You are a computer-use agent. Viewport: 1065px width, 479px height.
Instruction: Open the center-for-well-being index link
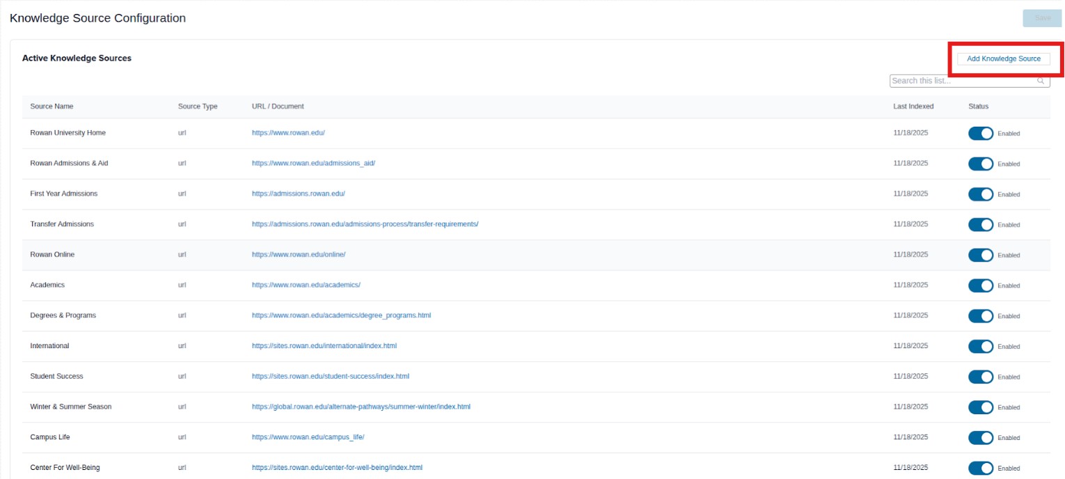point(336,468)
